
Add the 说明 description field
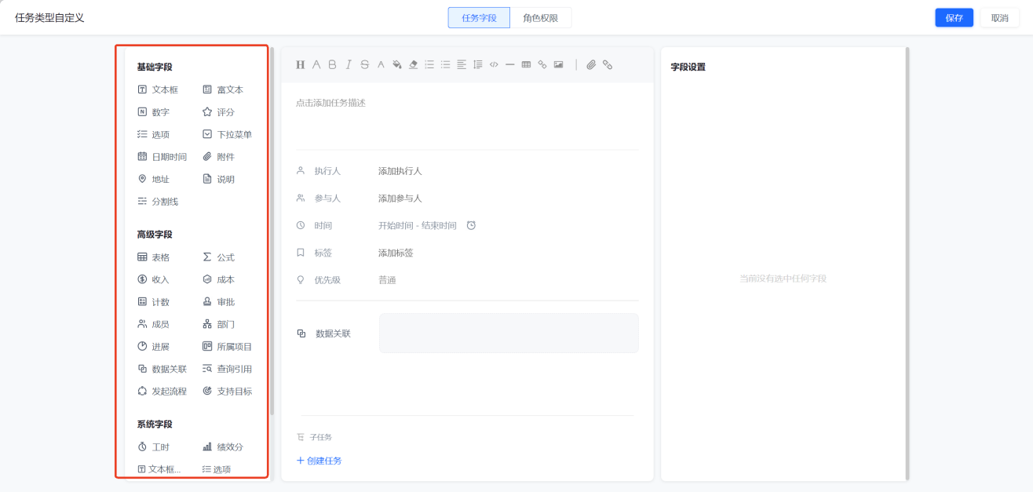point(218,179)
